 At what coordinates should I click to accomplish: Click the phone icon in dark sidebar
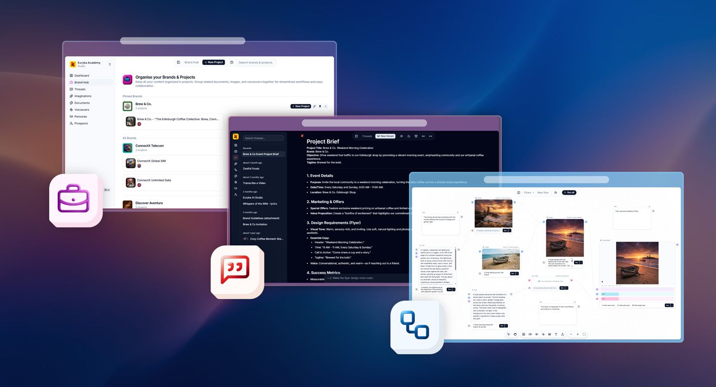tap(236, 170)
